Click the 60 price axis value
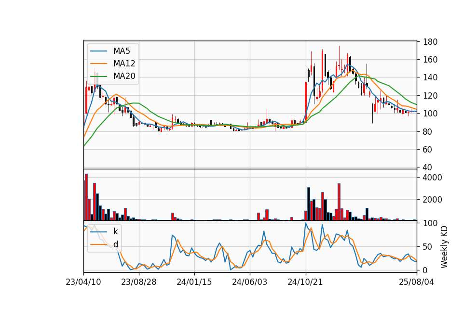463x332 pixels. point(428,150)
